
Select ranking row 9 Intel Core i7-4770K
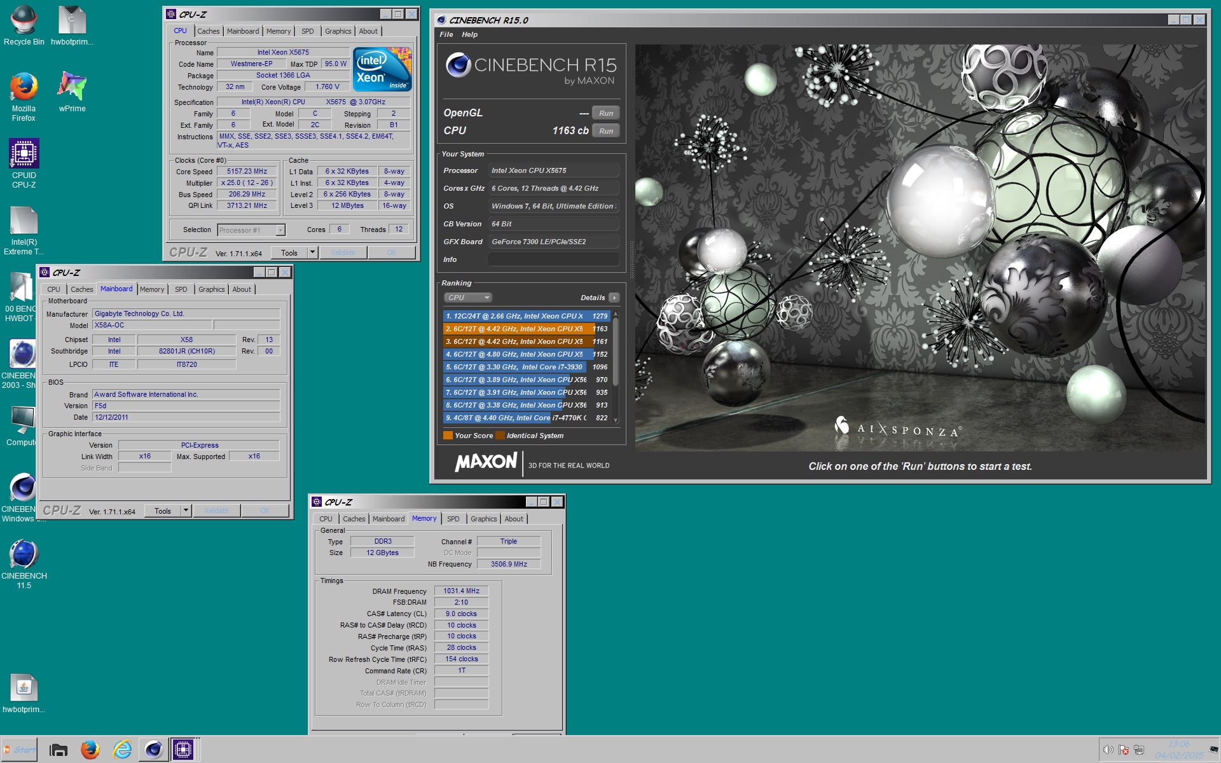pos(527,418)
